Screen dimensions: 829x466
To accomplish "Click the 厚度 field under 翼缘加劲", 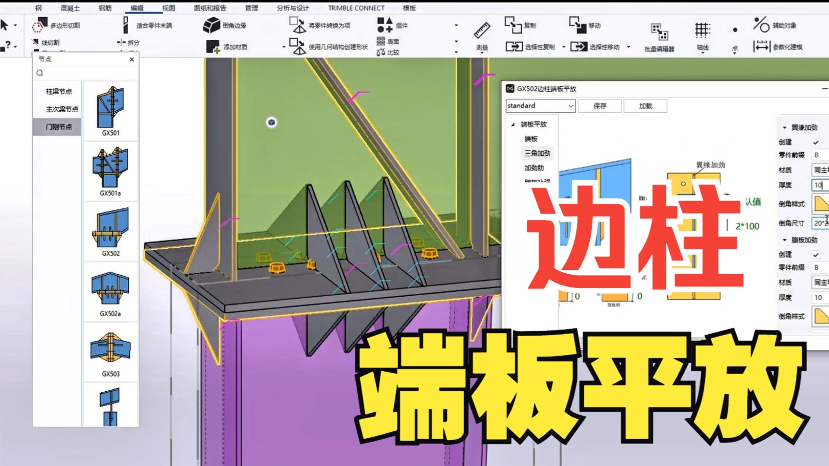I will tap(820, 185).
